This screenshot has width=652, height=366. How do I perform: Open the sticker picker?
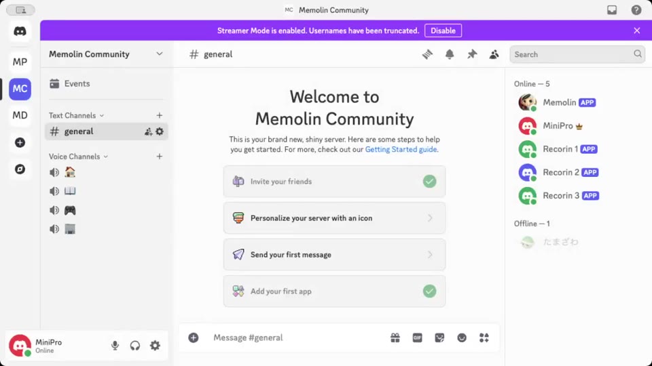click(439, 338)
